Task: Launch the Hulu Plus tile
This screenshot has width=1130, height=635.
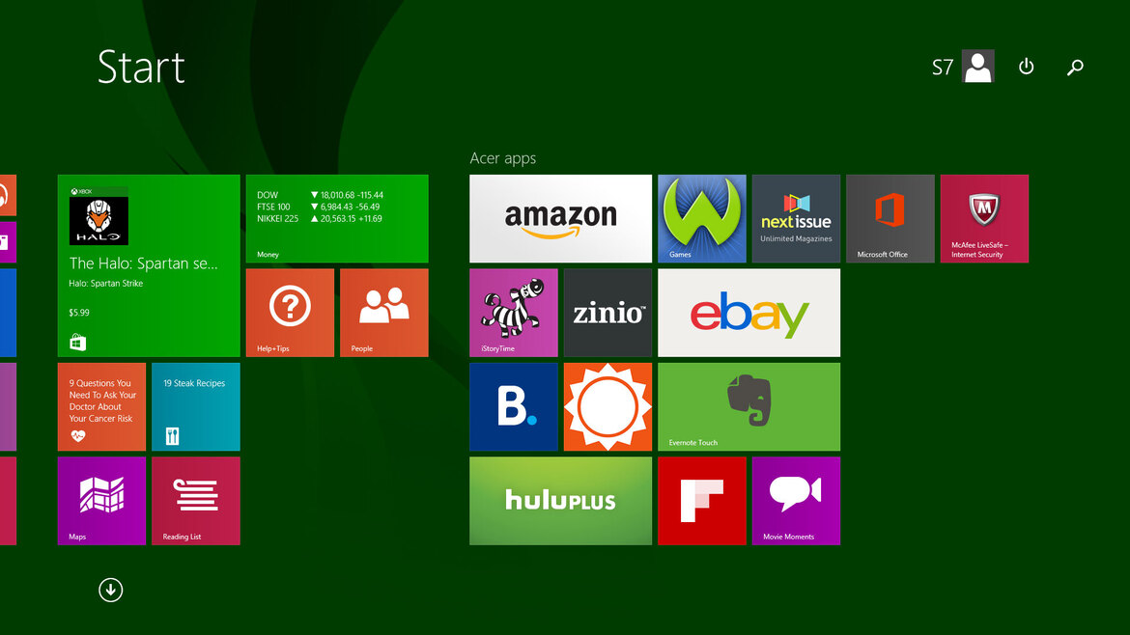Action: click(x=561, y=501)
